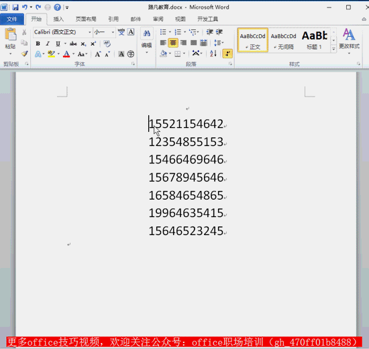Apply yellow text highlight color
This screenshot has height=349, width=369.
point(51,54)
